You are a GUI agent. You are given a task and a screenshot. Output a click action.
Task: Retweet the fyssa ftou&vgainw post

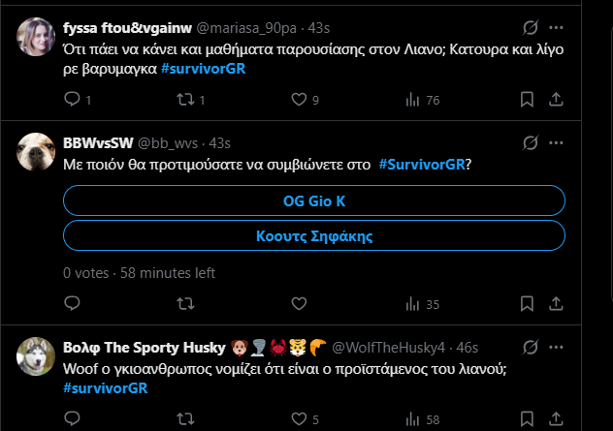coord(184,99)
